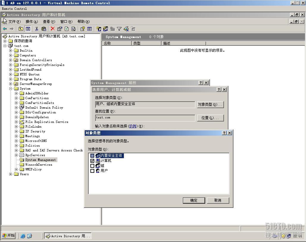The image size is (306, 242).
Task: Click the Paste clipboard toolbar icon
Action: point(44,29)
